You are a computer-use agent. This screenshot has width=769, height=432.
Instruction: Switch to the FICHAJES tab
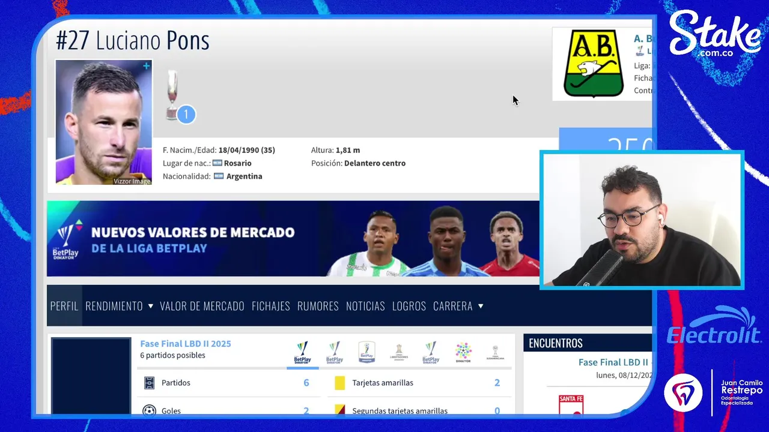point(271,306)
